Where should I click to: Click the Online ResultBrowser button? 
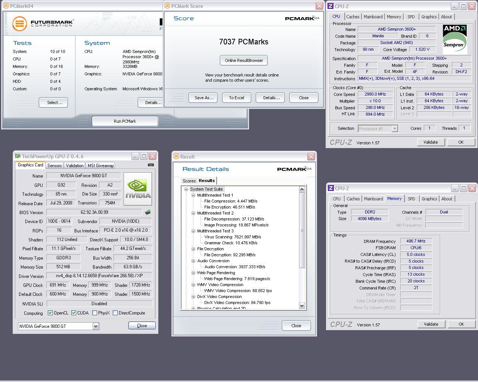[244, 60]
